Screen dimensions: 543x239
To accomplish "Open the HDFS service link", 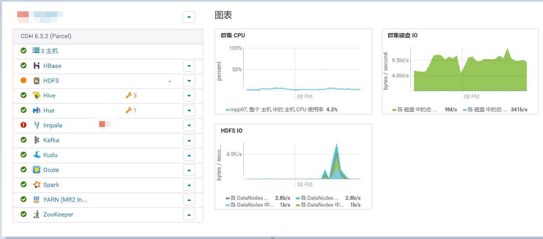I will (51, 80).
